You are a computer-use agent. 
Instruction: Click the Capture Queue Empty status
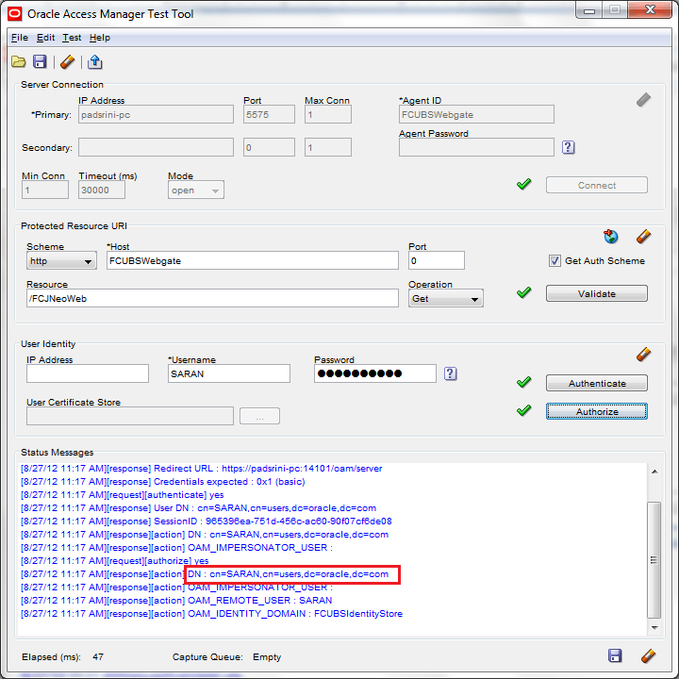267,657
